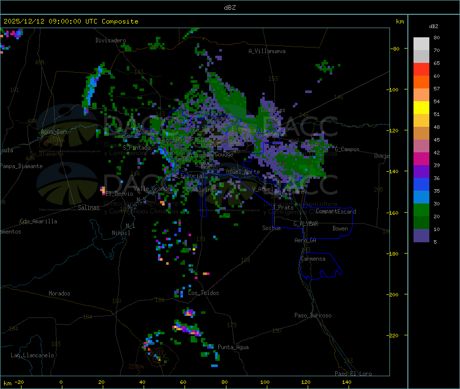Click the timestamp 2025/12/12 09:00:00 UTC Composite
Viewport: 460px width, 389px height.
tap(71, 21)
